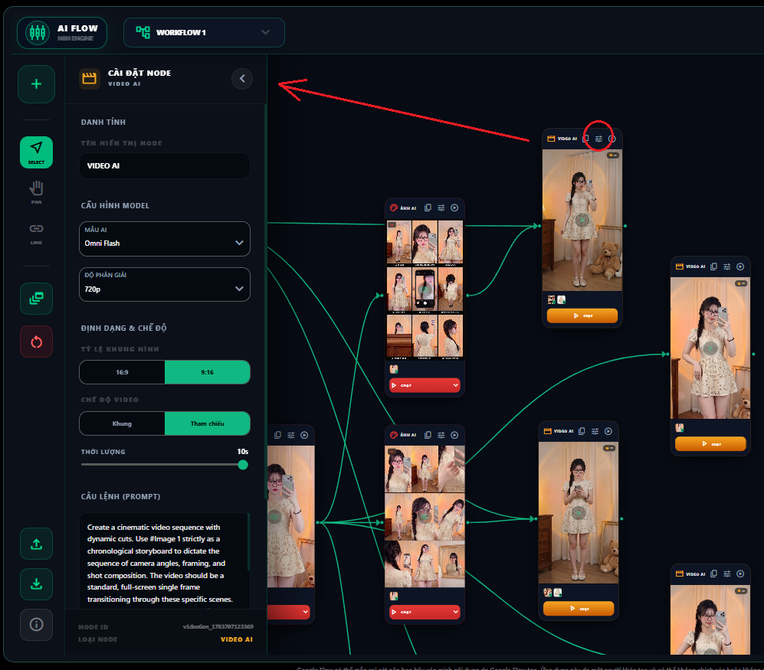This screenshot has height=670, width=764.
Task: Click video preview on lower-center VIDEO AI node
Action: (578, 513)
